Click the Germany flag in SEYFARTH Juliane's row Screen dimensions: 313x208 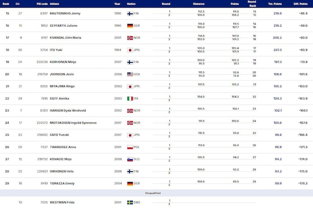click(130, 26)
